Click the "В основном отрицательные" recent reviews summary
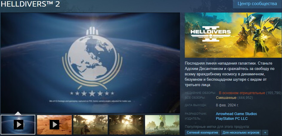This screenshot has width=282, height=136. click(x=242, y=93)
